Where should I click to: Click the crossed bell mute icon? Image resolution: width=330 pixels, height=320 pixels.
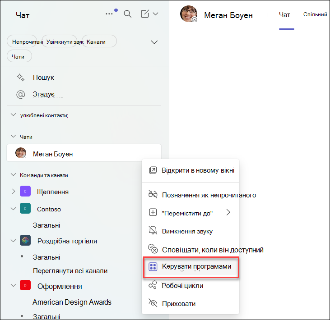point(153,230)
